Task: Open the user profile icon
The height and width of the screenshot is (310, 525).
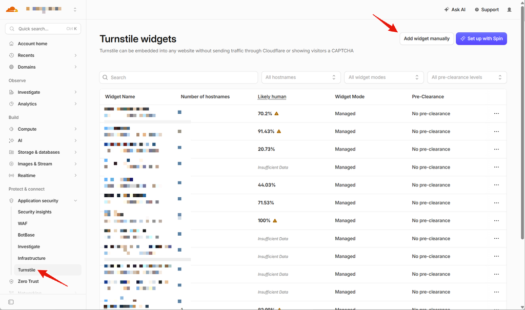Action: [x=509, y=10]
